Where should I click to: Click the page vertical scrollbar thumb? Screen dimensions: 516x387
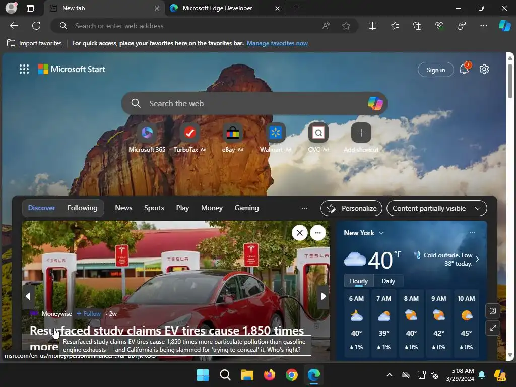(510, 80)
